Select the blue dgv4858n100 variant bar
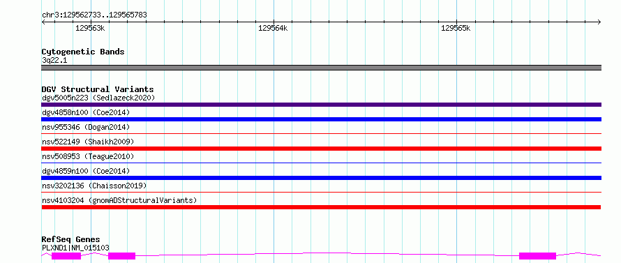 click(321, 119)
